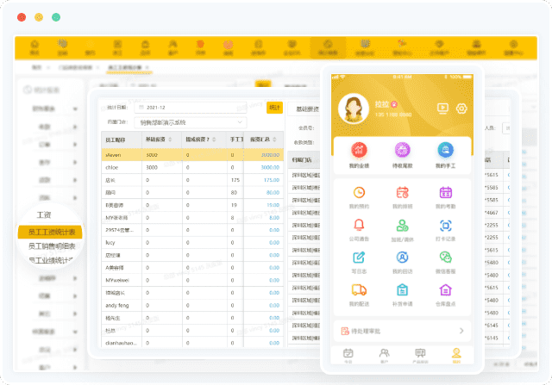Image resolution: width=552 pixels, height=385 pixels.
Task: Open the 待处理审批 entry
Action: tap(402, 331)
